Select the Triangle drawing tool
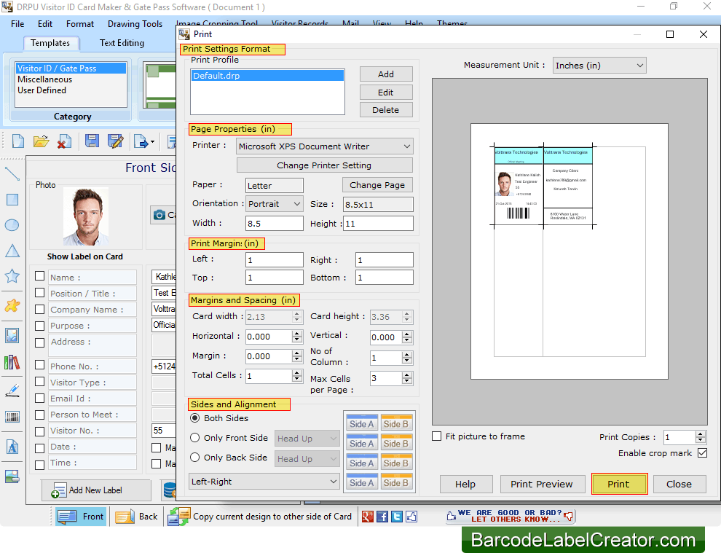 pos(12,251)
